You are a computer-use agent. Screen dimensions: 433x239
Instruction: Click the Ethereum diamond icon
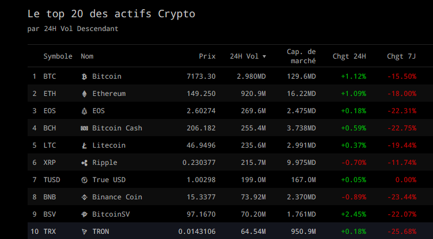(84, 94)
